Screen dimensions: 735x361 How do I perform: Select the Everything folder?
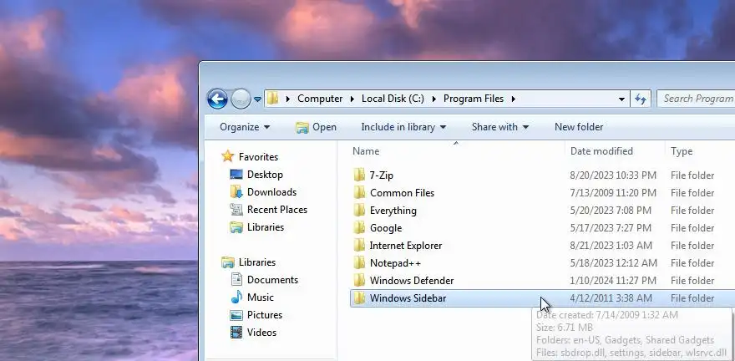(393, 211)
